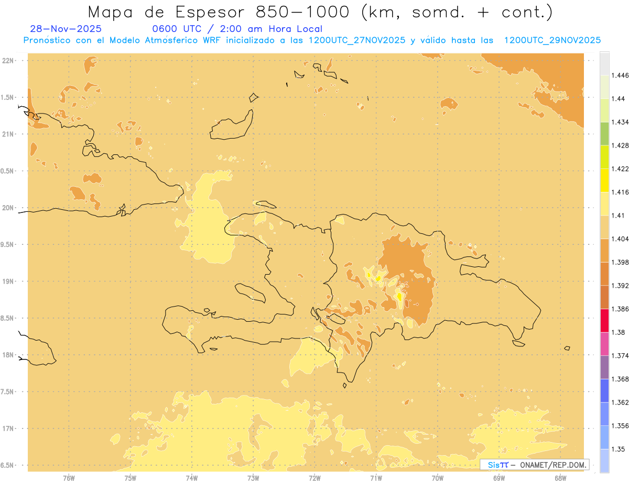
Task: Pick the bright yellow segment above 1.416
Action: (x=604, y=181)
